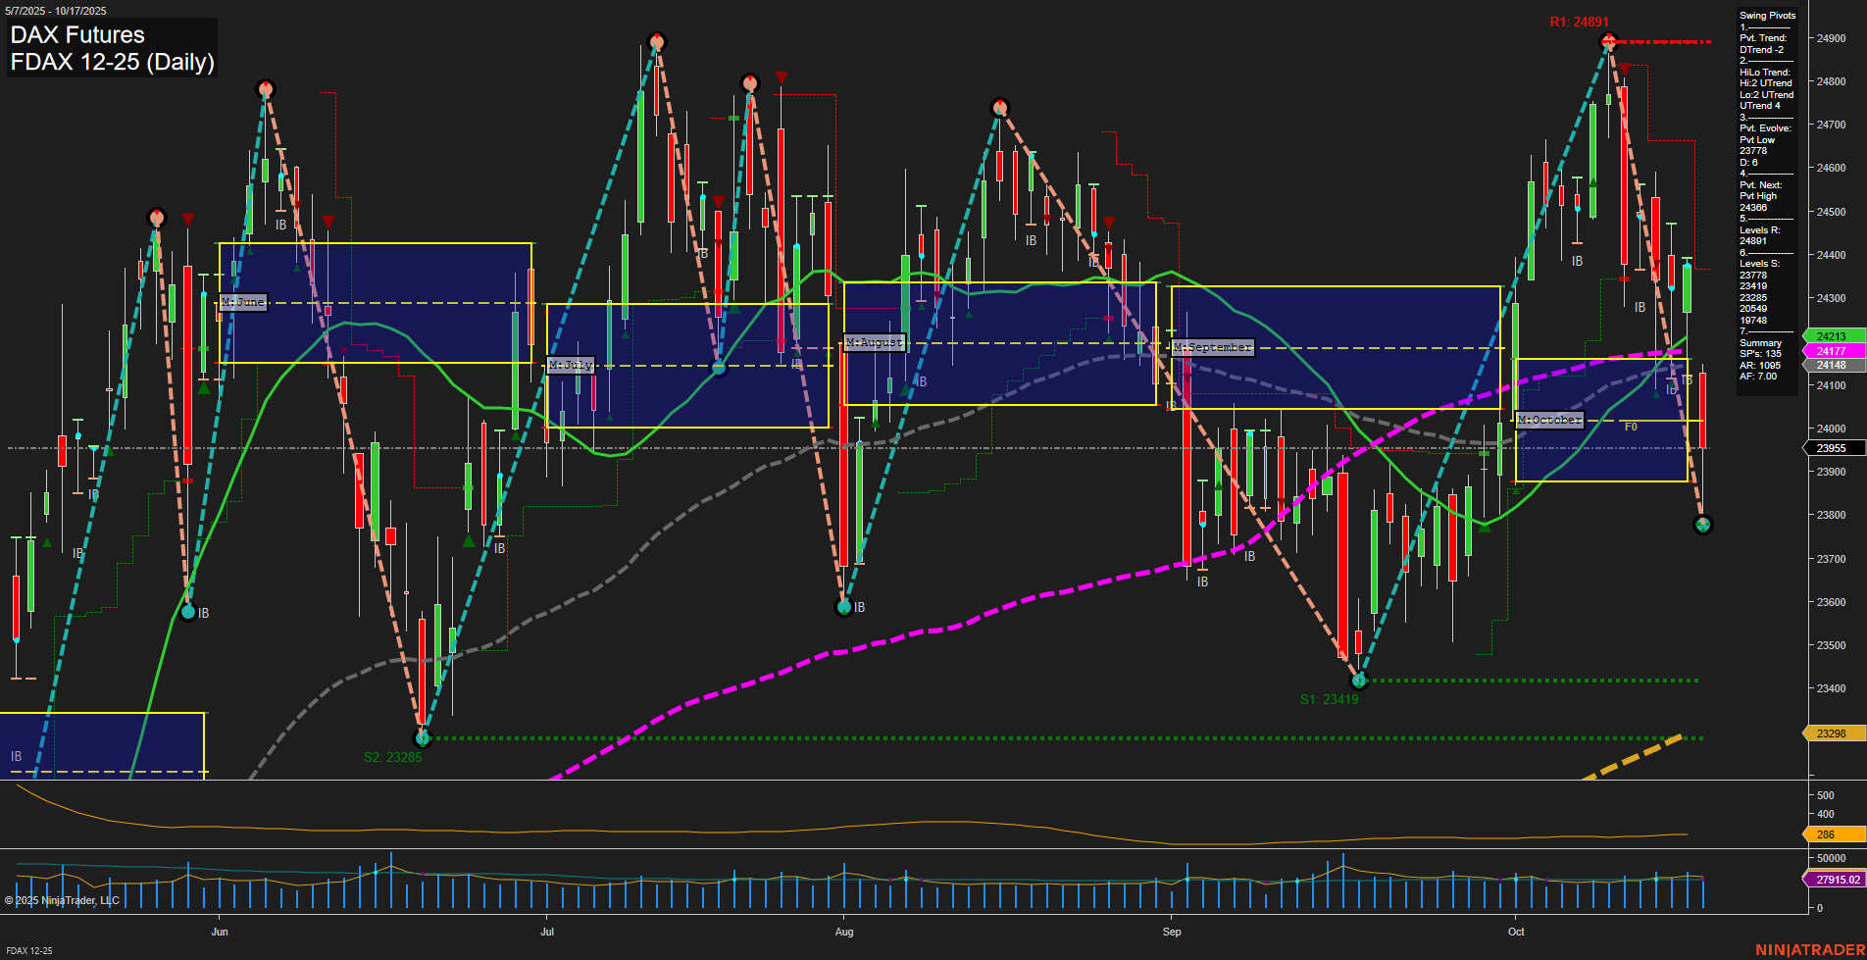1867x960 pixels.
Task: Select the green 24213 price marker on axis
Action: (x=1831, y=336)
